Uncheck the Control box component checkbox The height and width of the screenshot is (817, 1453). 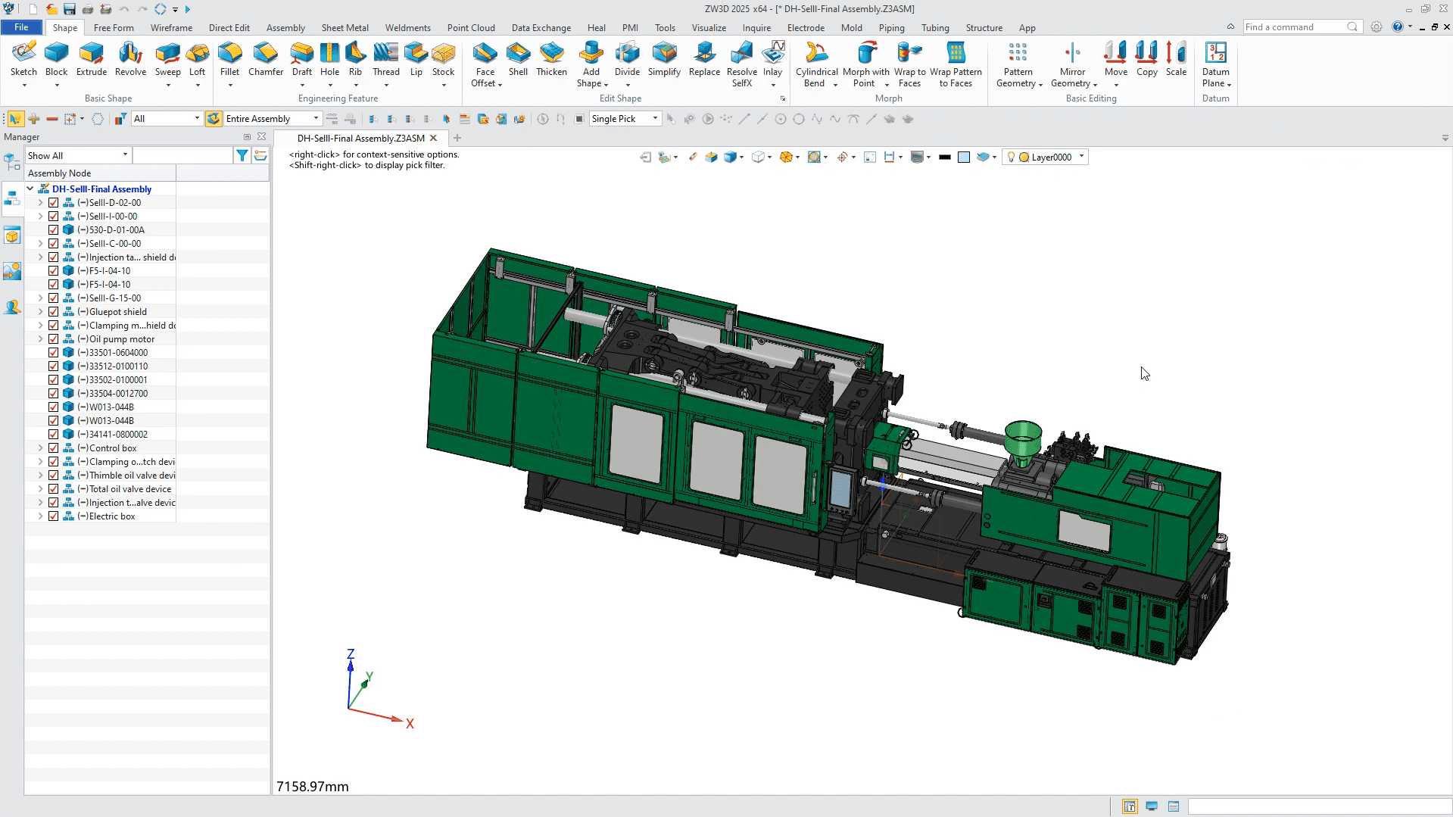(54, 448)
